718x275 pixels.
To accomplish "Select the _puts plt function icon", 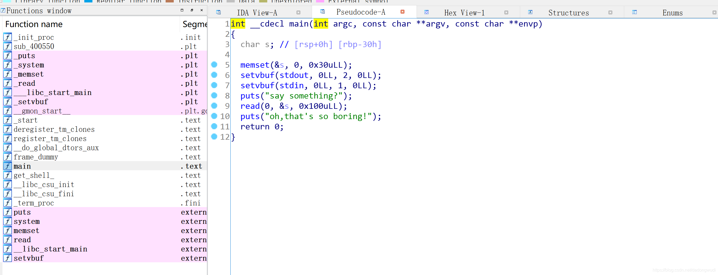I will [x=8, y=55].
